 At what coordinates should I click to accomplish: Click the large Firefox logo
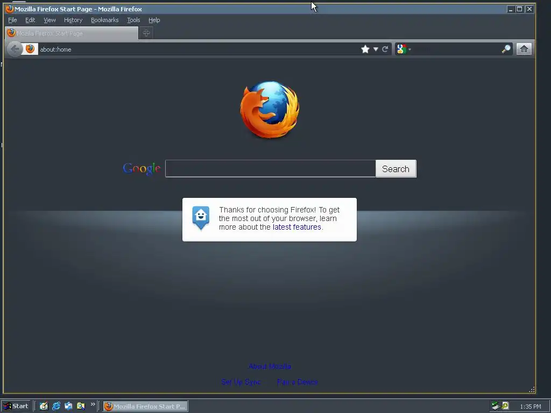pos(270,109)
